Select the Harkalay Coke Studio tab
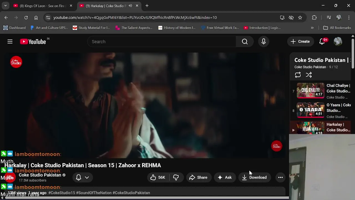This screenshot has width=355, height=200. coord(105,6)
